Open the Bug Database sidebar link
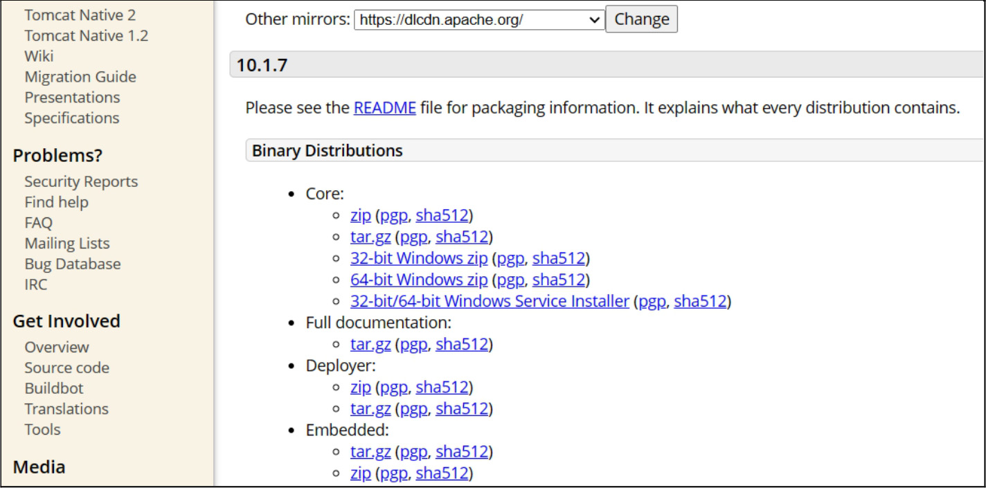Image resolution: width=986 pixels, height=488 pixels. click(x=73, y=264)
